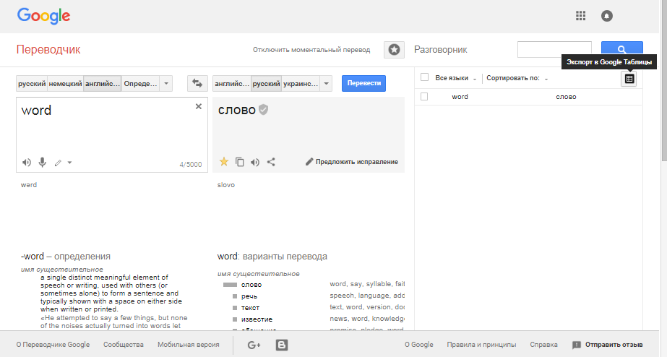Open Сообщества footer link
Screen dimensions: 667x357
124,345
